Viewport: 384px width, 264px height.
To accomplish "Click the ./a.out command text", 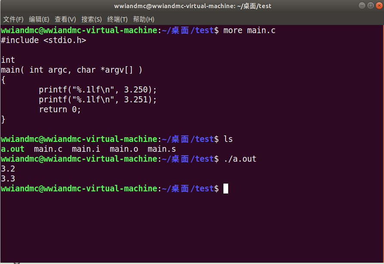I will pyautogui.click(x=240, y=159).
